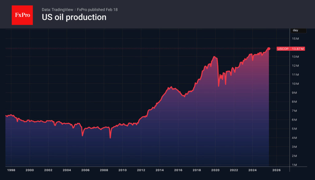Viewport: 315px width, 180px height.
Task: Click the 2026 label on the timeline
Action: (277, 170)
